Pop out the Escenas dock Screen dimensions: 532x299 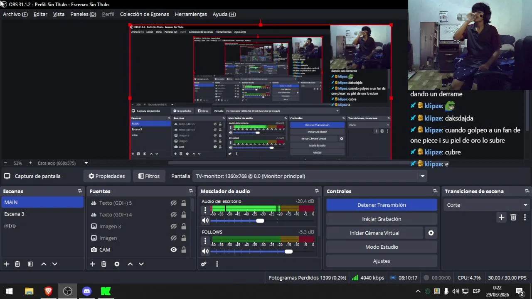click(80, 191)
